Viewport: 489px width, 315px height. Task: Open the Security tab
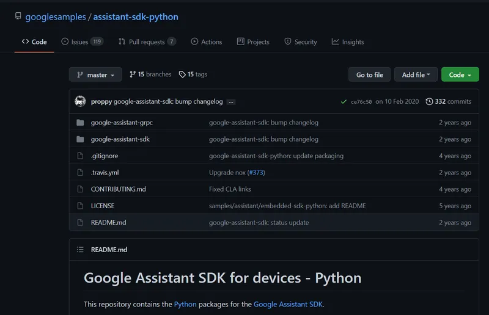(301, 42)
